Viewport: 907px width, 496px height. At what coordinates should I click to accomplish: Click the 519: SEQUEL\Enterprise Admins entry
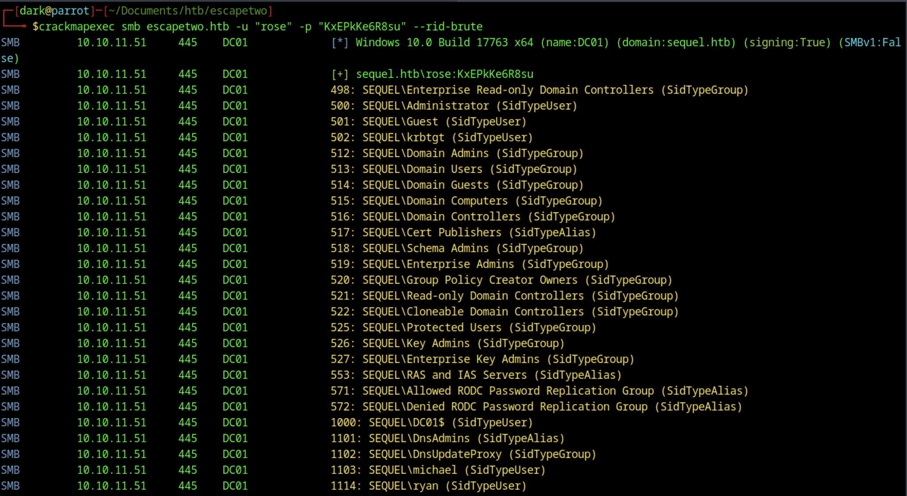[x=470, y=265]
